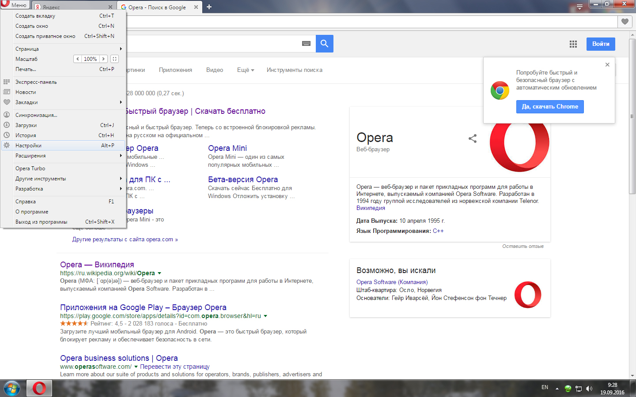Image resolution: width=636 pixels, height=397 pixels.
Task: Expand the Разработка submenu
Action: click(x=64, y=189)
